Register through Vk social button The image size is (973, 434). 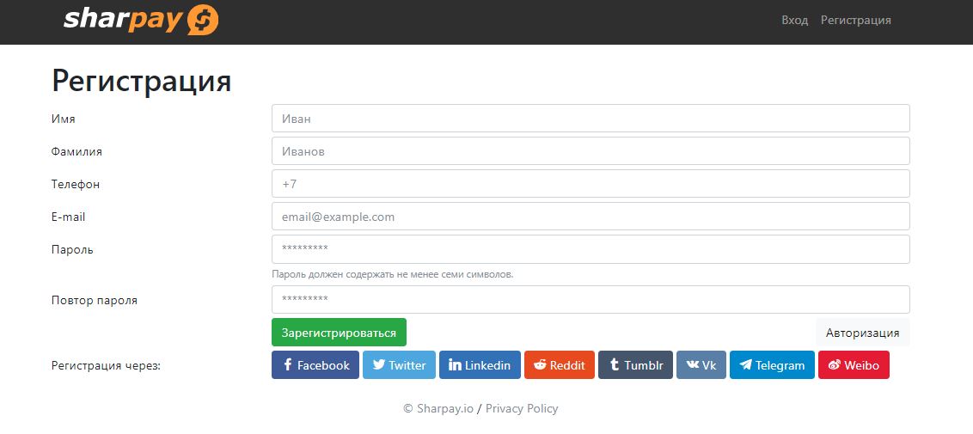point(701,365)
